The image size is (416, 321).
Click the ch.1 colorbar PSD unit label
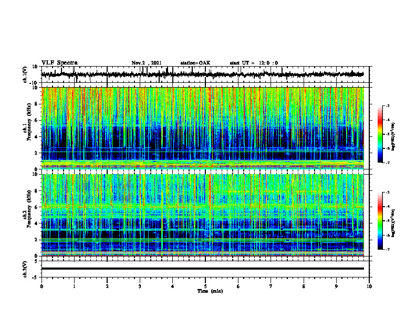tap(393, 137)
